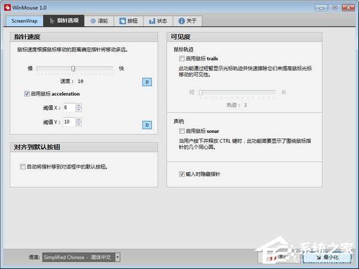Disable the mouse acceleration checkbox
Screen dimensions: 359x269
point(27,94)
